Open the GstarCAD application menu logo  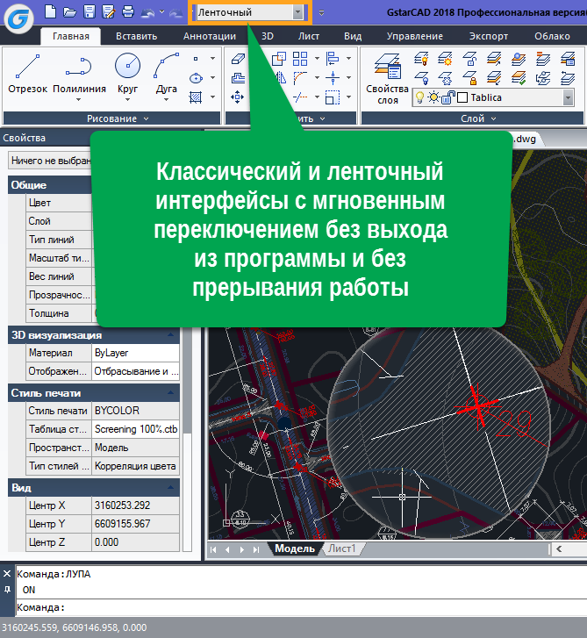18,18
